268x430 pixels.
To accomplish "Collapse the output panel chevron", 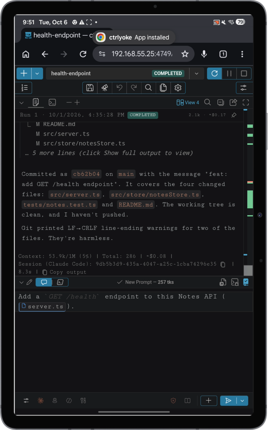I will pos(21,103).
